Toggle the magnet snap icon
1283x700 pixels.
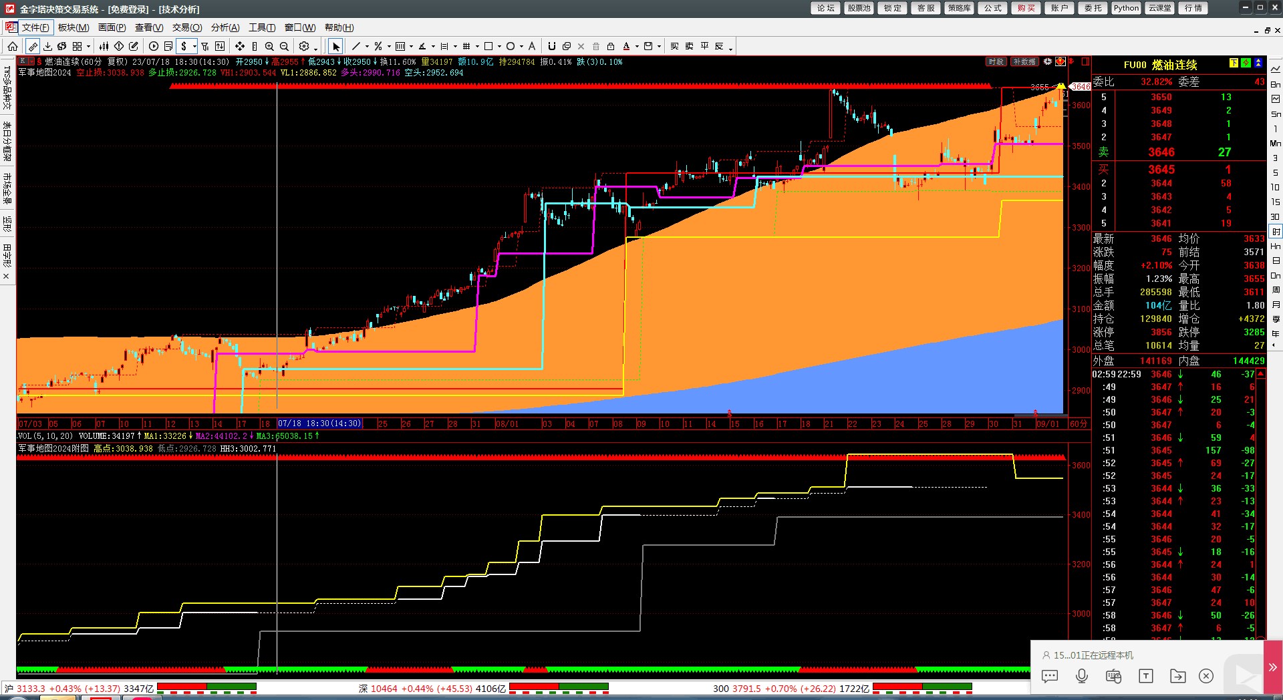pos(551,46)
